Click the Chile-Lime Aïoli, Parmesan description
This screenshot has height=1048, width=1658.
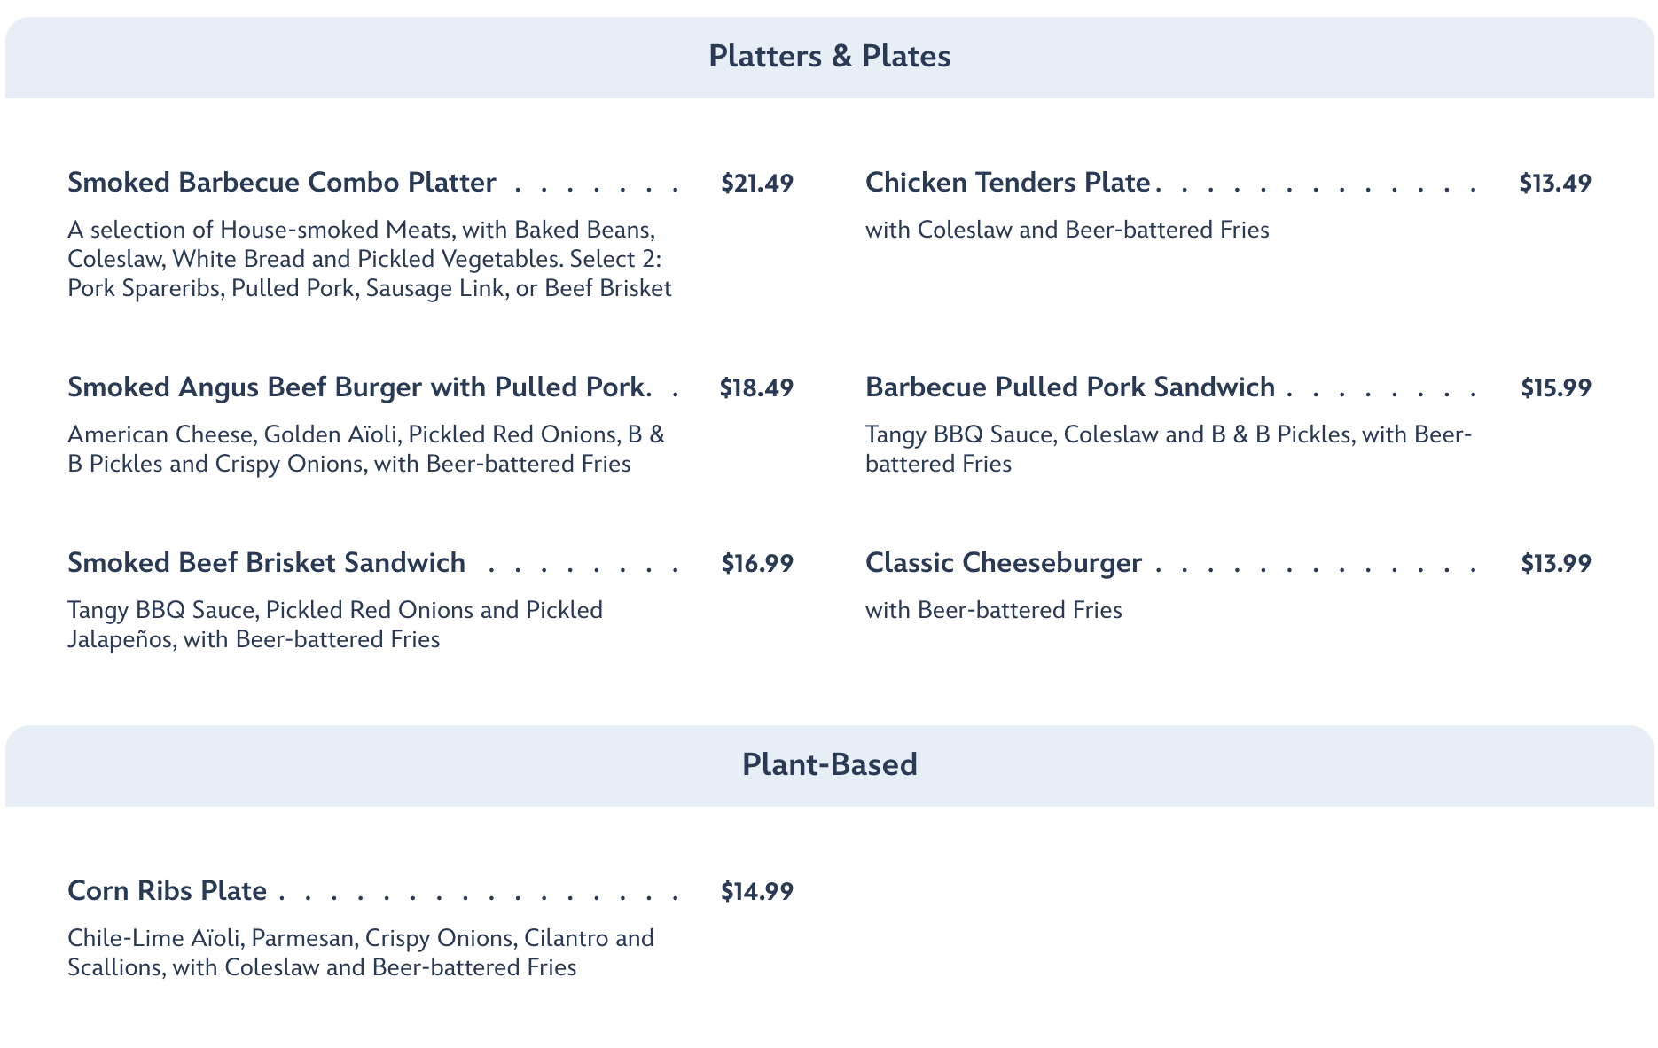360,952
